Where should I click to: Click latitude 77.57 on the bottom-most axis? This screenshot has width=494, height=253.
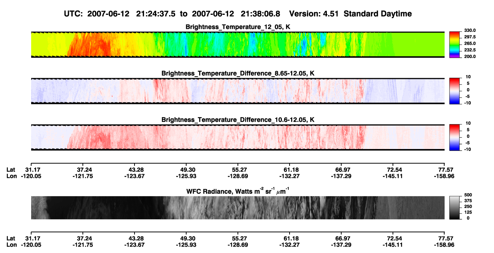click(x=445, y=239)
